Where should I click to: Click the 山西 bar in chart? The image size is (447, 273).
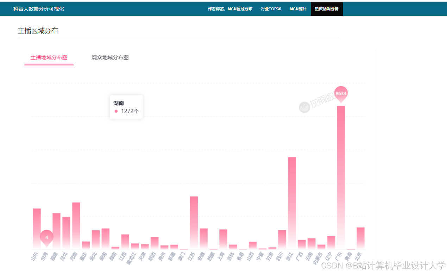pos(253,246)
